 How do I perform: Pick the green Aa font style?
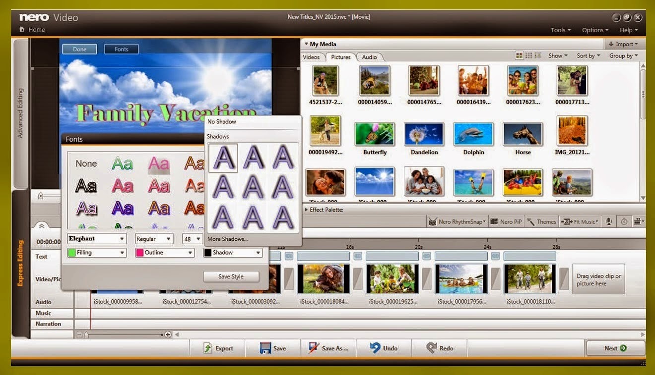[122, 163]
